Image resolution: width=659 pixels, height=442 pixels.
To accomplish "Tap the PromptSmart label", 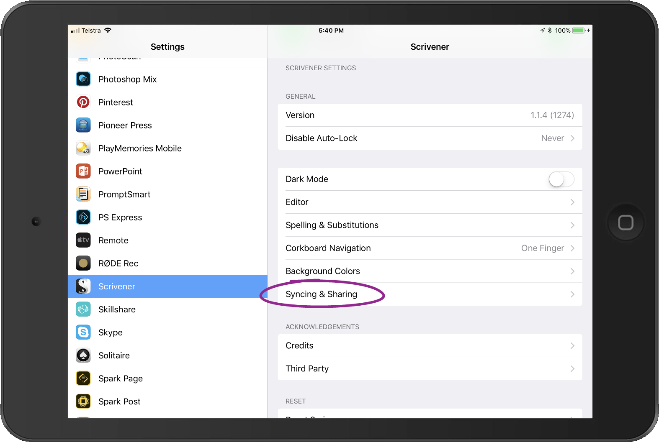I will coord(124,194).
